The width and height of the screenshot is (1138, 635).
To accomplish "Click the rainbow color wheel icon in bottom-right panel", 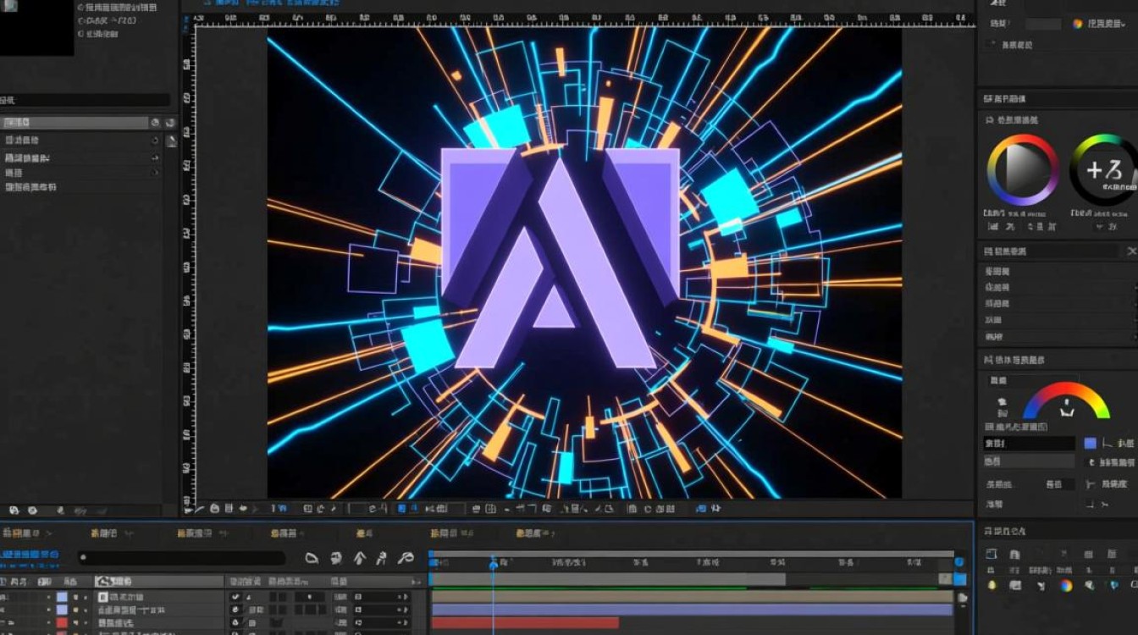I will pos(1066,585).
